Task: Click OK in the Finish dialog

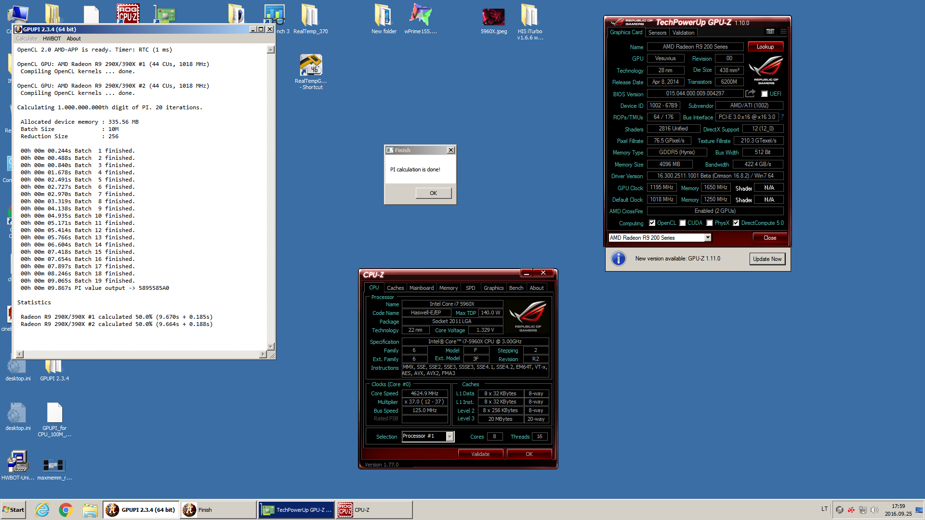Action: pos(434,193)
